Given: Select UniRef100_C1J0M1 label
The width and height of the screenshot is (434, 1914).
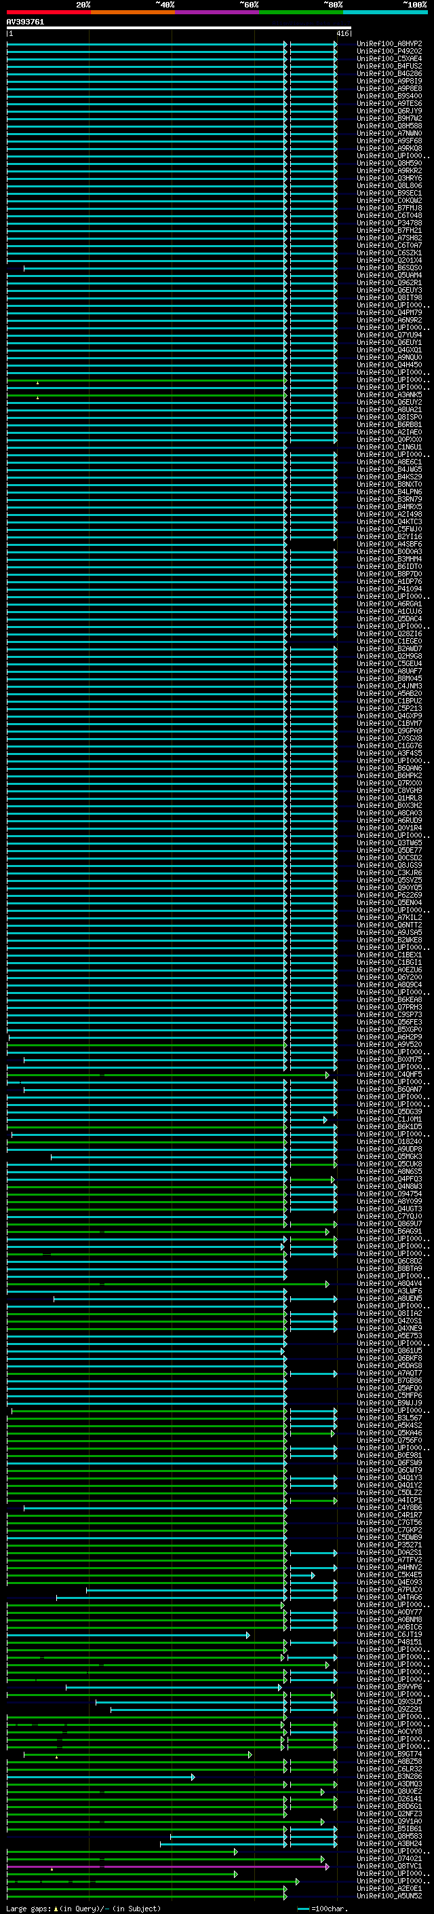Looking at the screenshot, I should click(389, 1118).
